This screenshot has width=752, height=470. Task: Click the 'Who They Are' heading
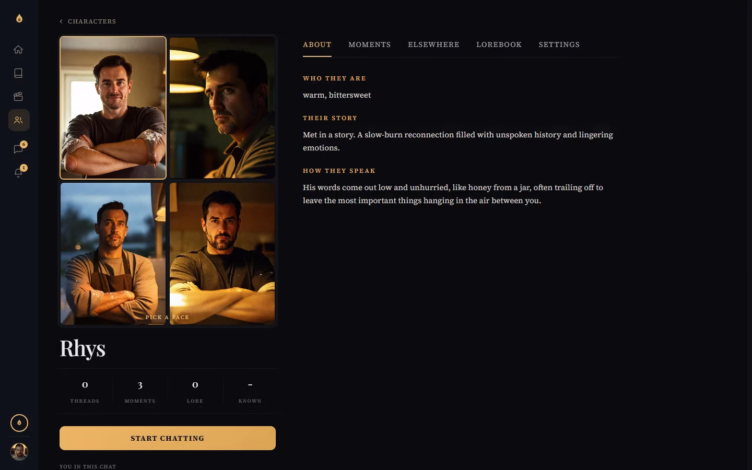(334, 78)
